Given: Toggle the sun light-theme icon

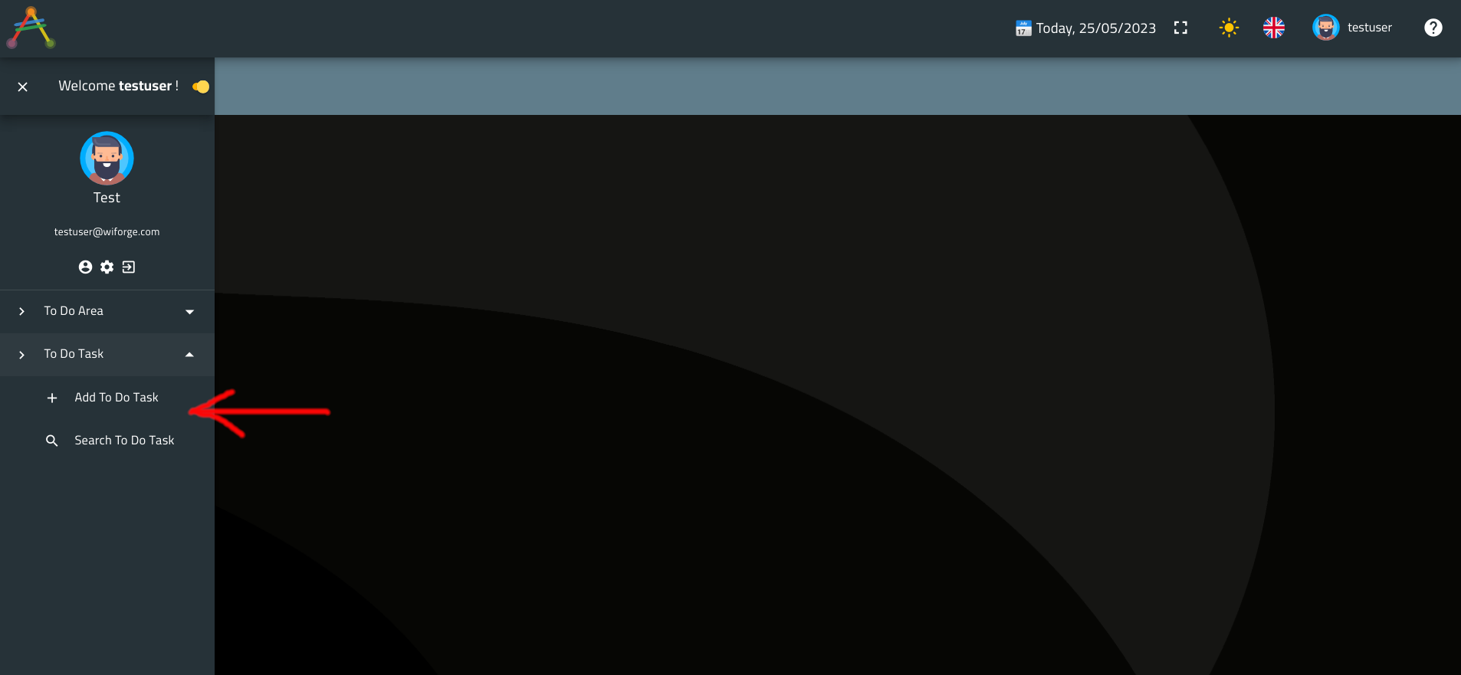Looking at the screenshot, I should (1229, 28).
